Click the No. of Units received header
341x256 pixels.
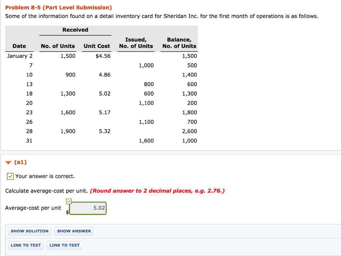(58, 46)
